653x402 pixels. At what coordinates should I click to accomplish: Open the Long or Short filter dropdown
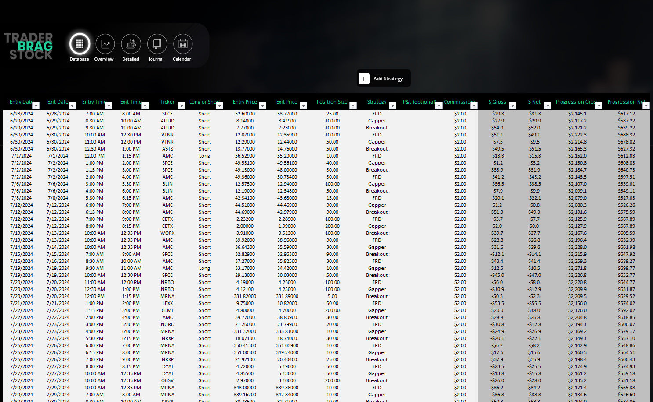point(220,105)
